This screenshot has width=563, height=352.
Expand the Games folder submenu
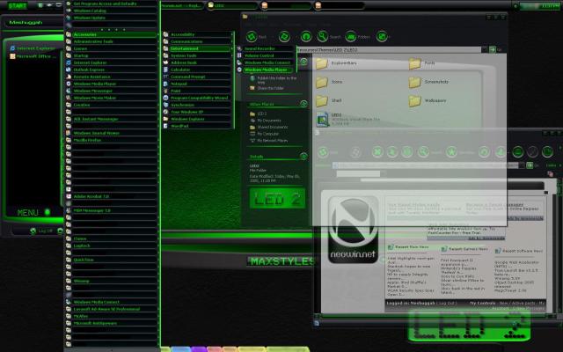(x=112, y=48)
